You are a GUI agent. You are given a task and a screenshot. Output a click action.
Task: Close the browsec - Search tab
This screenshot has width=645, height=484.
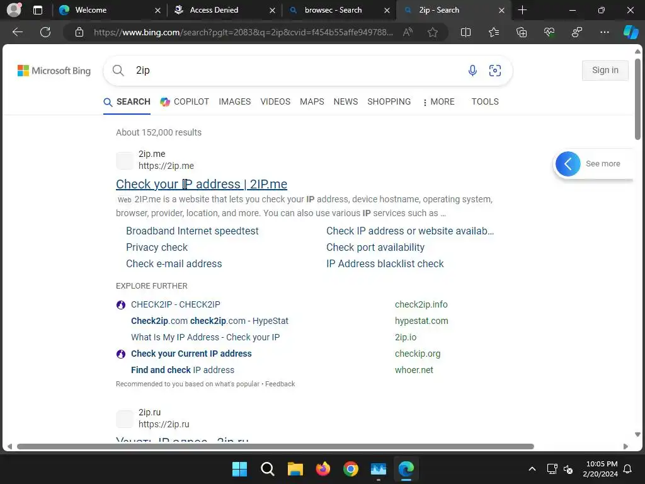point(387,10)
